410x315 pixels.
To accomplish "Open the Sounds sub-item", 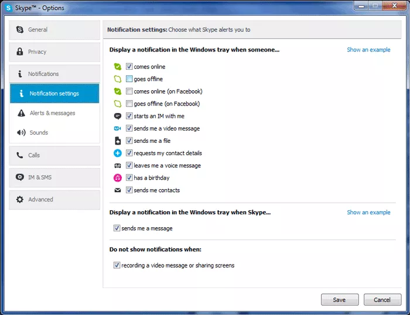I will click(54, 132).
